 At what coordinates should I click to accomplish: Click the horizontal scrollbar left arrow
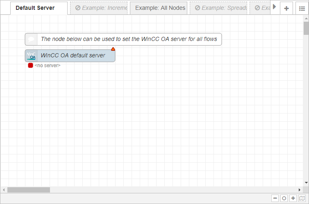coord(4,190)
